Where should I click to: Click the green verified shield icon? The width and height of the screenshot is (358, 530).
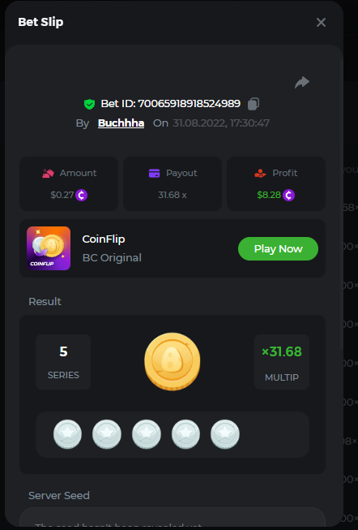tap(89, 104)
